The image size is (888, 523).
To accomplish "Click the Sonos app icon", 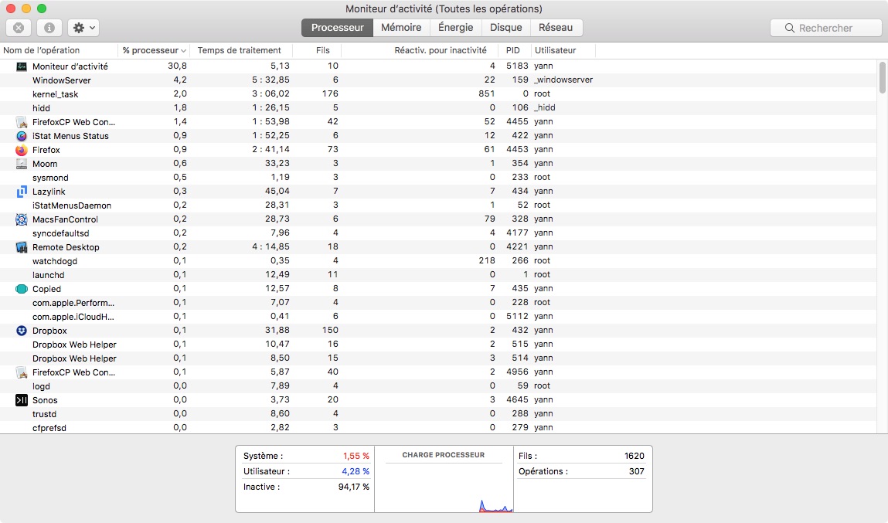I will [22, 400].
